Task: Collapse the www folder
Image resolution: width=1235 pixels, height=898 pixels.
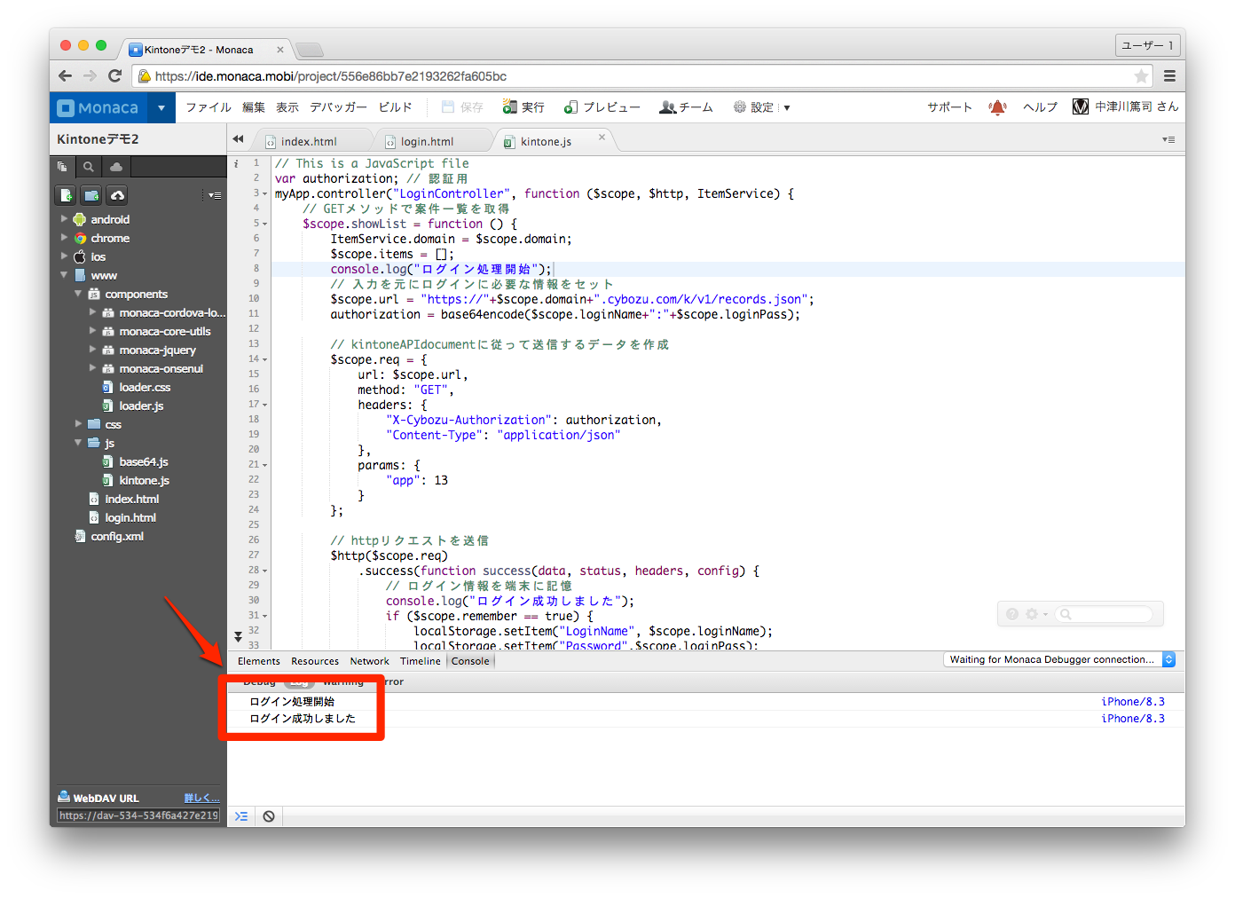Action: click(64, 275)
